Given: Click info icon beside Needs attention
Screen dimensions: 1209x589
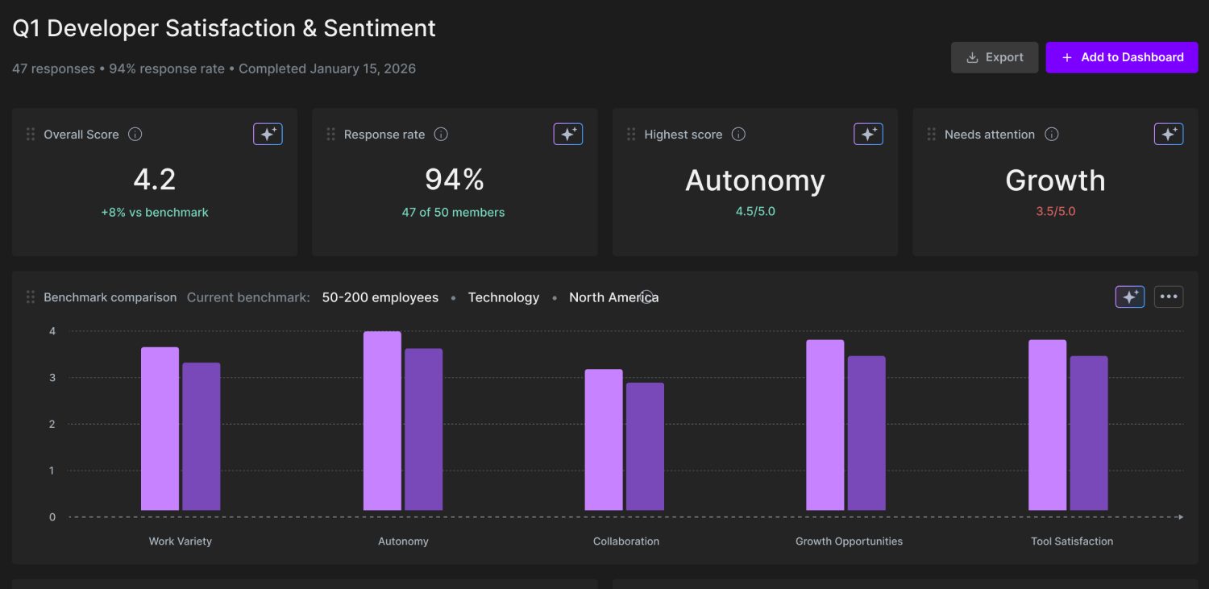Looking at the screenshot, I should tap(1051, 135).
